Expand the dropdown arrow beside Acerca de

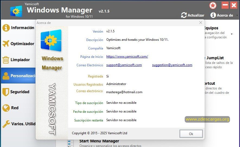coord(237,15)
